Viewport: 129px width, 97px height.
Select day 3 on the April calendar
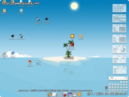pos(127,82)
